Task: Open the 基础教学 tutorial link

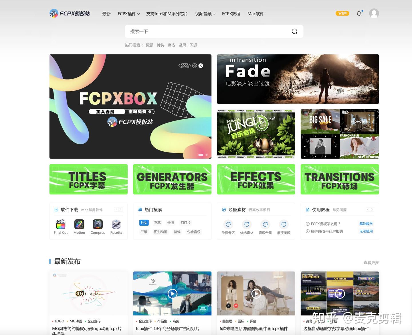Action: pyautogui.click(x=366, y=224)
